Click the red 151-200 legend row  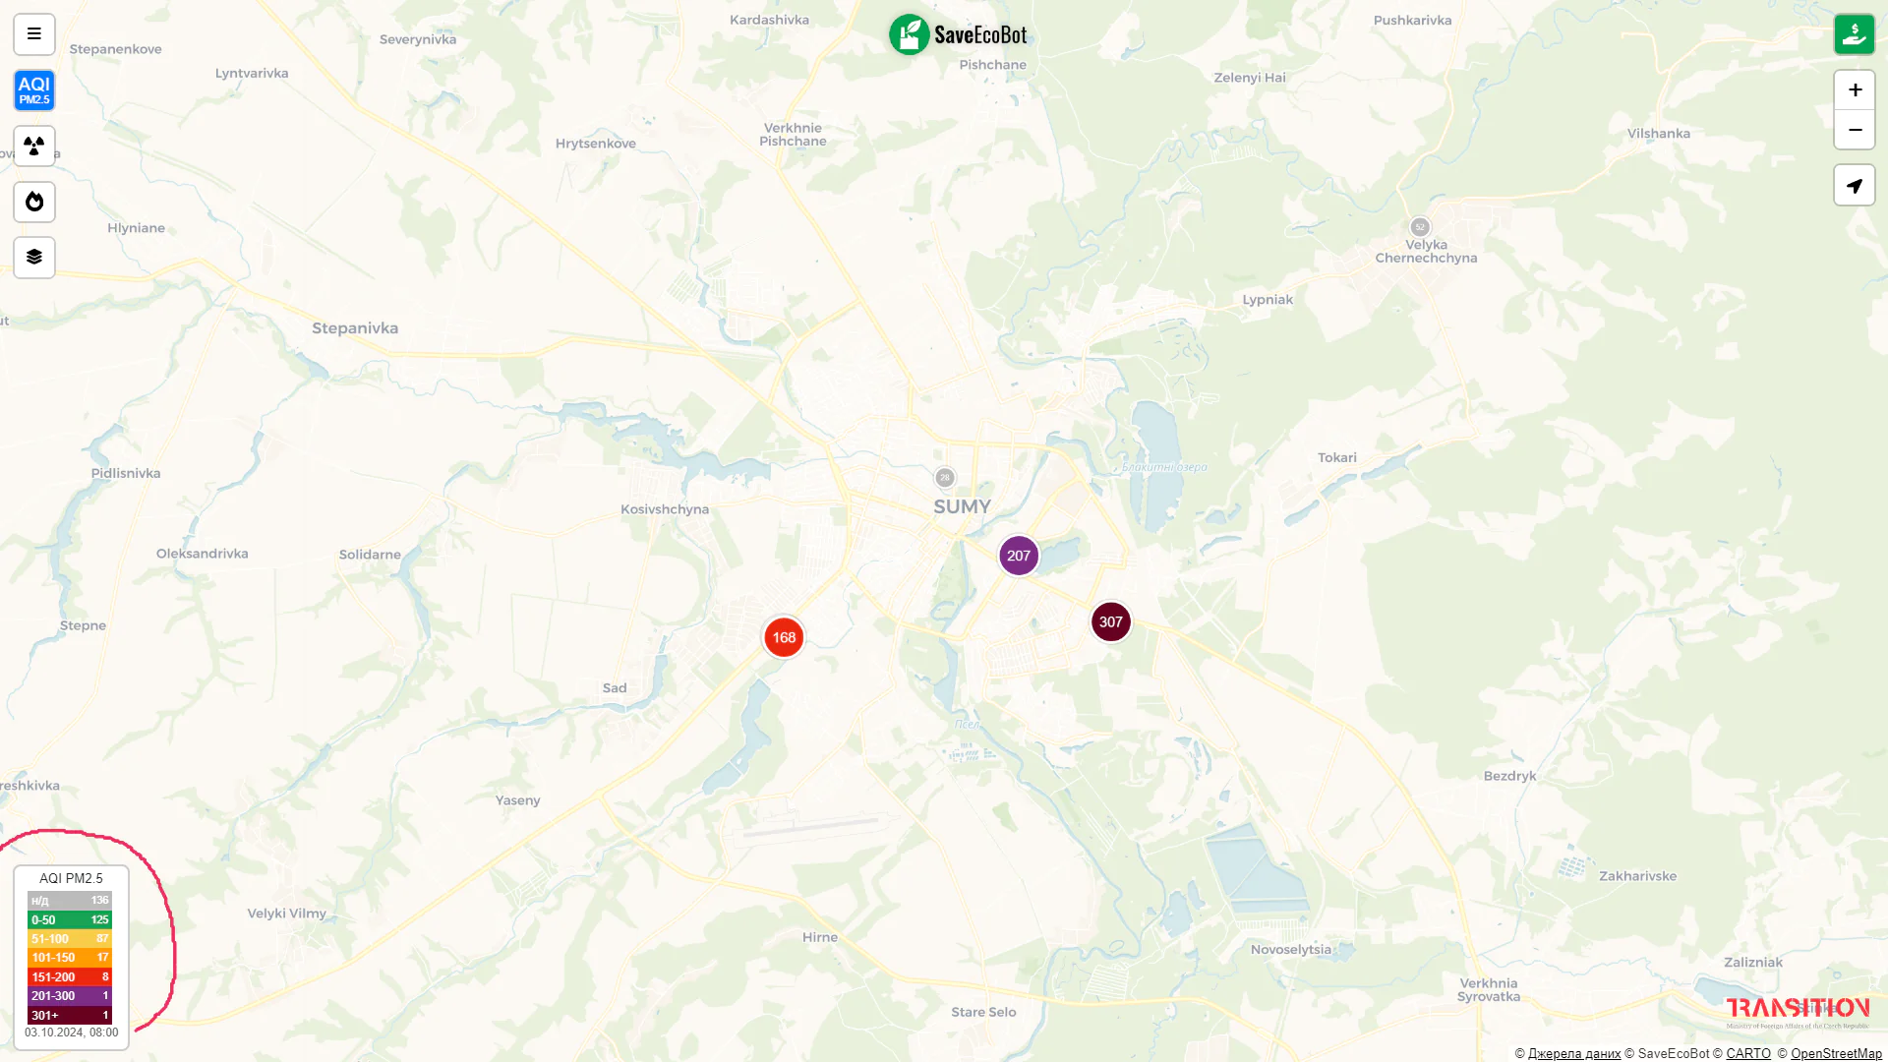pyautogui.click(x=70, y=977)
